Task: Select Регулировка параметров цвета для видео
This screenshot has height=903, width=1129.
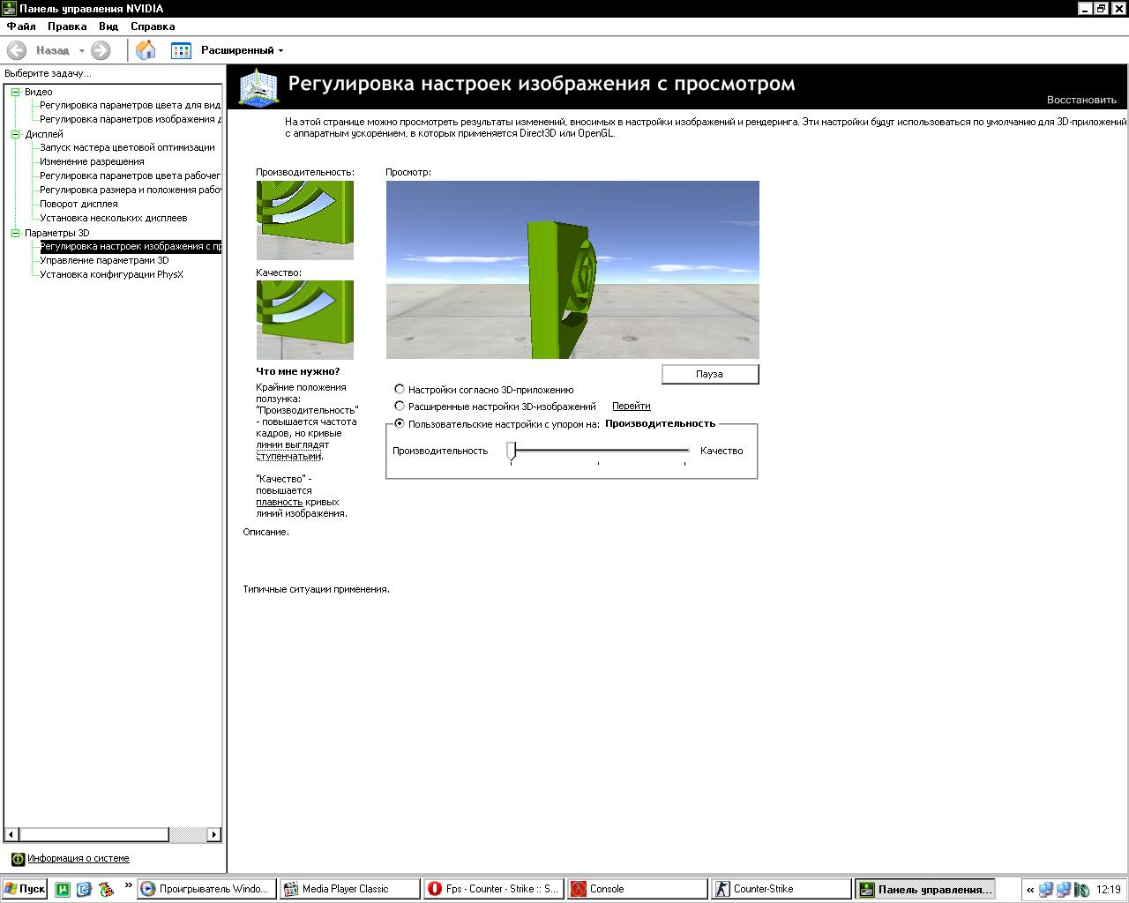Action: [130, 105]
